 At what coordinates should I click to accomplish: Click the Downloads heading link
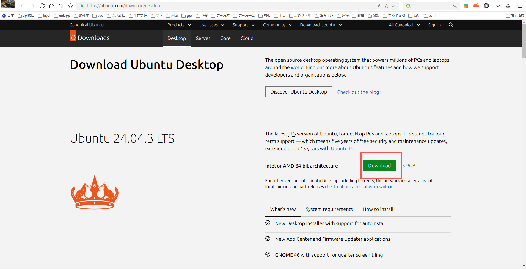[93, 38]
